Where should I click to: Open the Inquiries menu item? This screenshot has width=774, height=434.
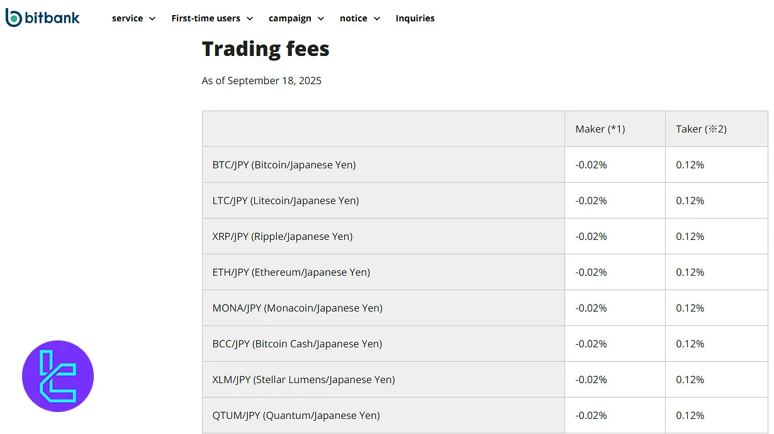[415, 18]
